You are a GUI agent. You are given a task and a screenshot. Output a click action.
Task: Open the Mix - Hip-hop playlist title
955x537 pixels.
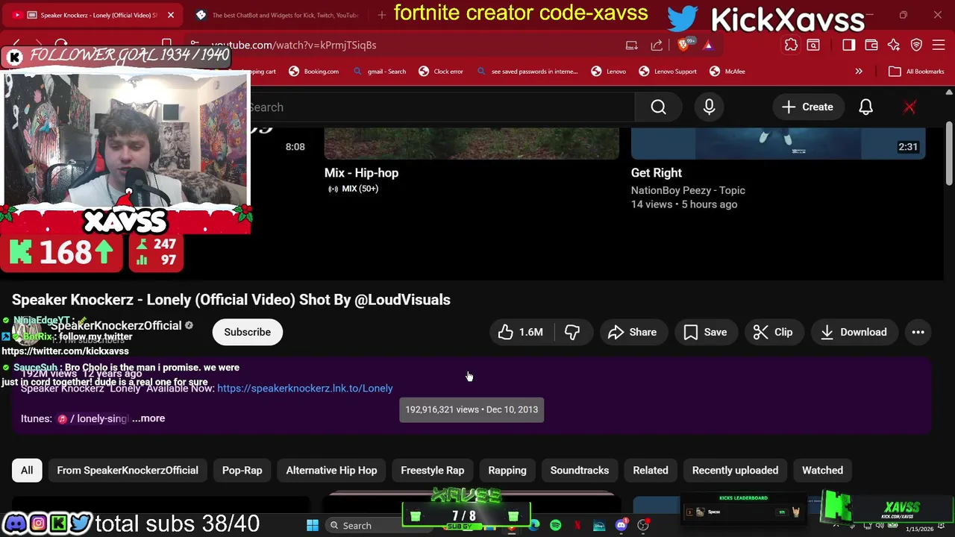point(361,173)
